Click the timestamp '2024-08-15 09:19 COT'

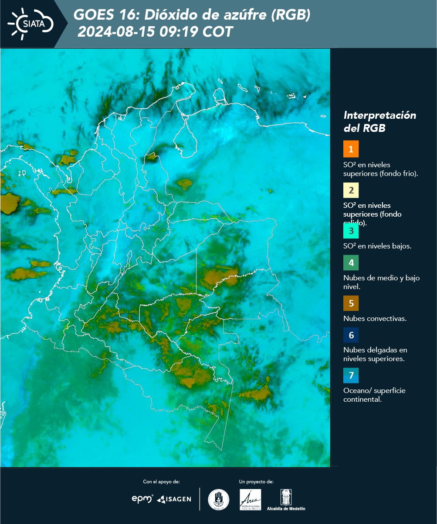pos(155,32)
